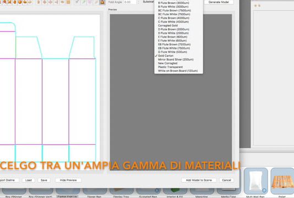Click the Fold Angle value field

[x=130, y=2]
